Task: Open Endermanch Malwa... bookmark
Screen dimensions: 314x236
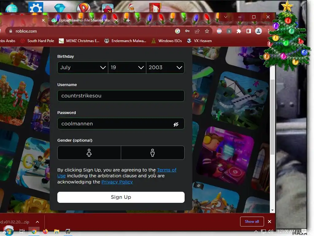Action: pyautogui.click(x=125, y=41)
